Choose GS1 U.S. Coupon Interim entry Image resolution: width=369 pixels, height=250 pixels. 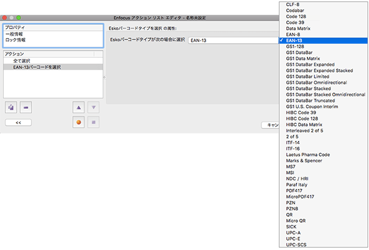324,106
